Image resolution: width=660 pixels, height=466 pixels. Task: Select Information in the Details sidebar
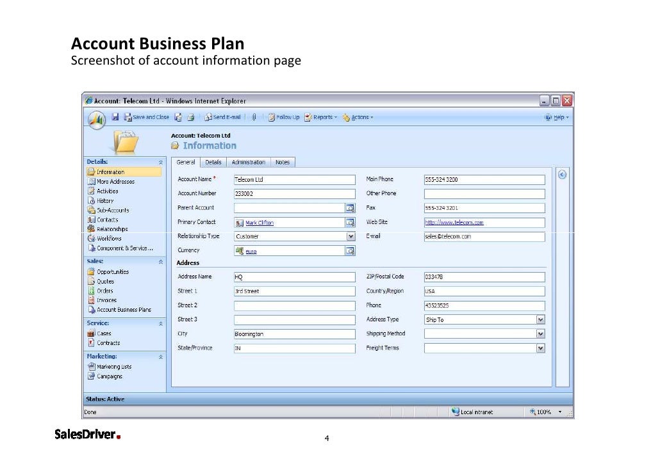click(x=124, y=172)
